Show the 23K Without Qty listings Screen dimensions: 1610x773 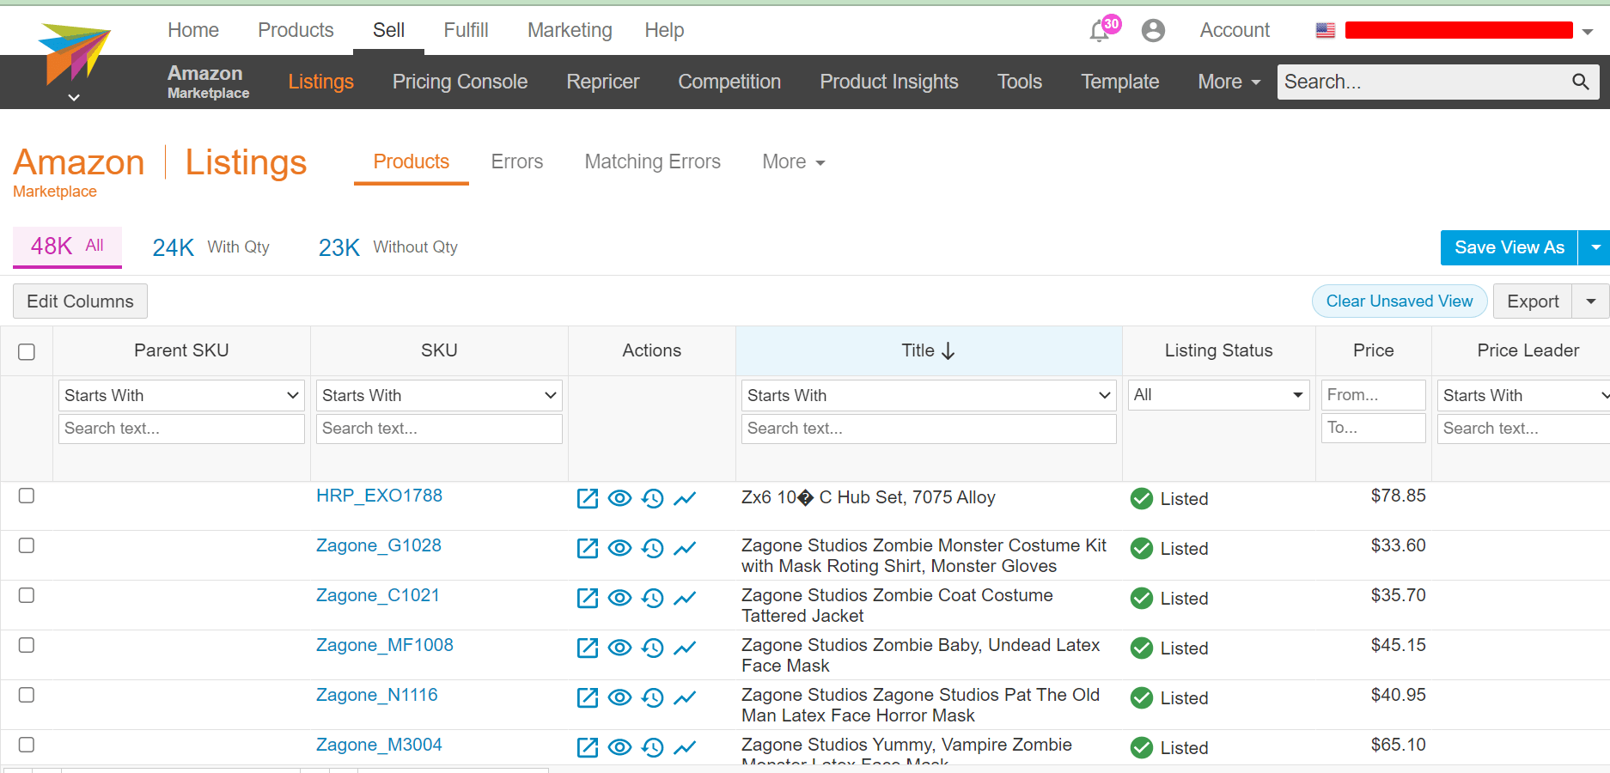tap(387, 247)
